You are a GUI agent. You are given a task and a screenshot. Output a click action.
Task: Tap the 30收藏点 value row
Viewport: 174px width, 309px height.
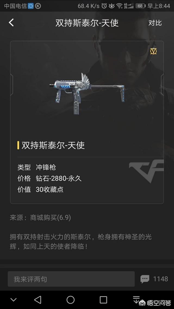pyautogui.click(x=49, y=189)
